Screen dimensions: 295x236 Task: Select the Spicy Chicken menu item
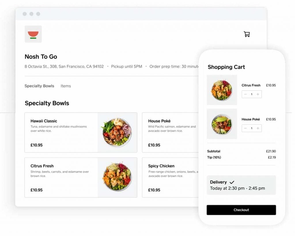(x=170, y=178)
